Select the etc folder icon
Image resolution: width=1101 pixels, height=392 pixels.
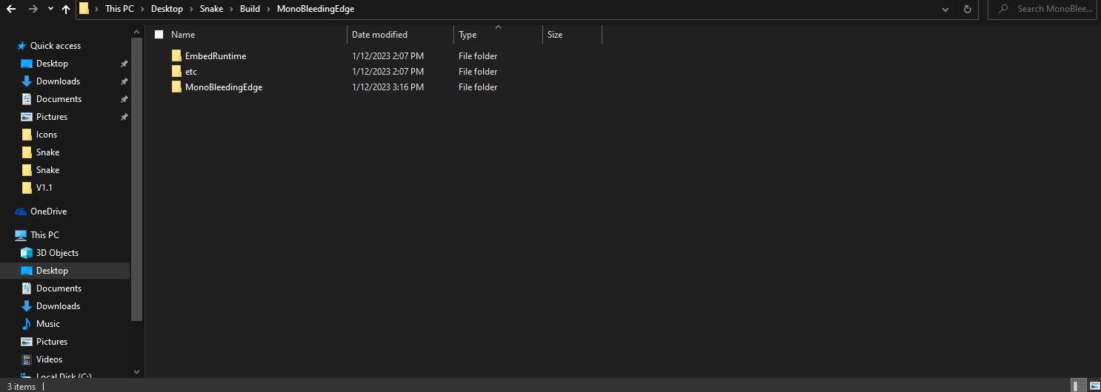[176, 71]
